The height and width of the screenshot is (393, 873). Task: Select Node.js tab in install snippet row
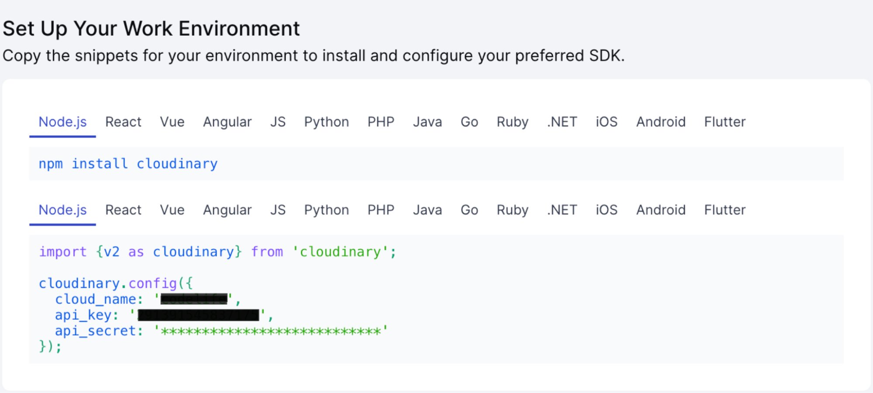(62, 122)
